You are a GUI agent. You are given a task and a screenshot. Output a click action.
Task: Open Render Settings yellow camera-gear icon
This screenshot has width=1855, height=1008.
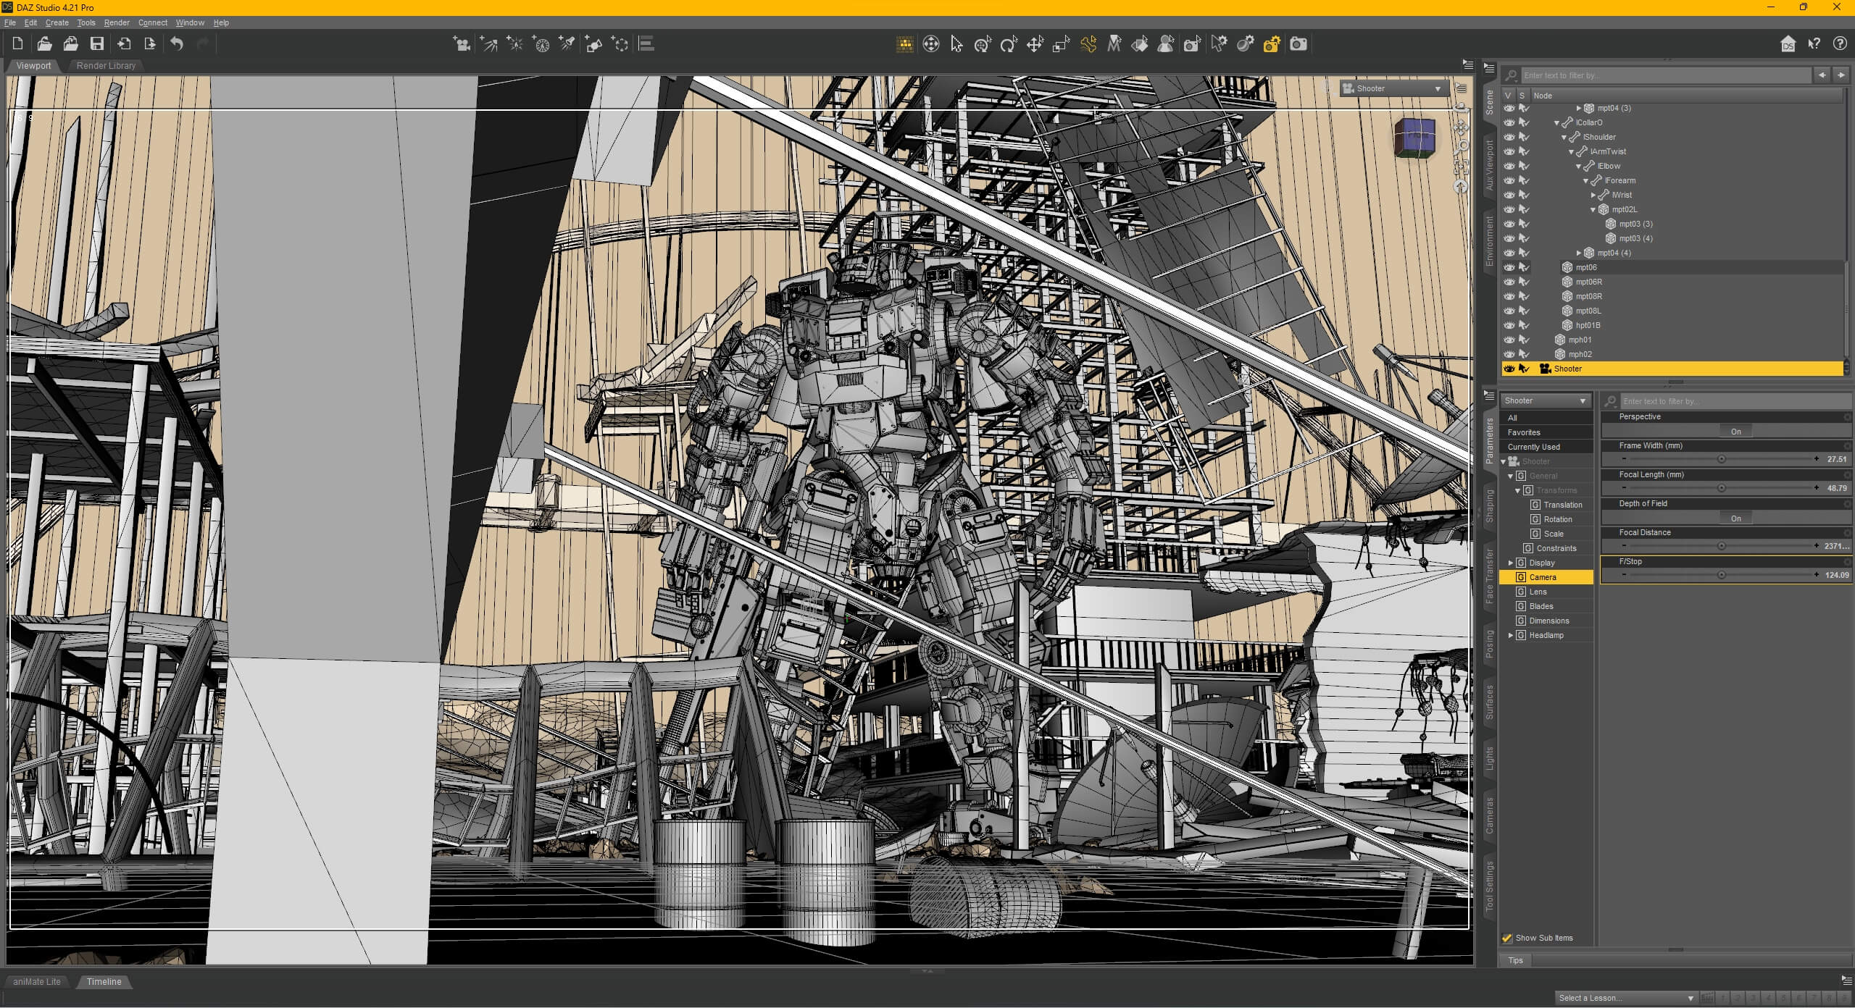1272,44
